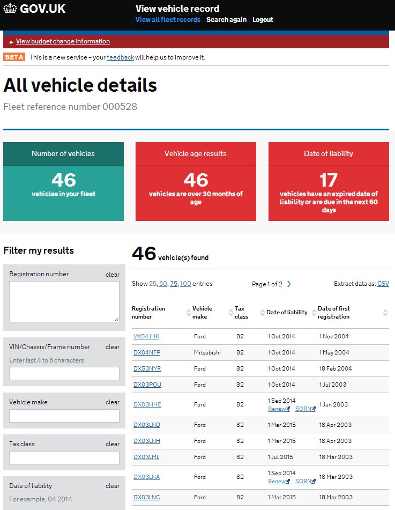
Task: Sort by Date of liability arrows
Action: point(314,313)
